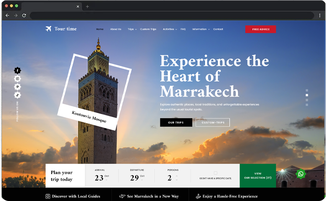Click the 'Follow us on' vertical label

(17, 111)
